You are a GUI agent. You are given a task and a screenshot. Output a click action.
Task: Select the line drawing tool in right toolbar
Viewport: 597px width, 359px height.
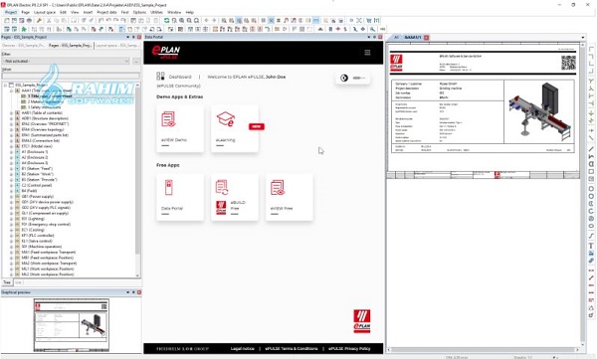(591, 149)
